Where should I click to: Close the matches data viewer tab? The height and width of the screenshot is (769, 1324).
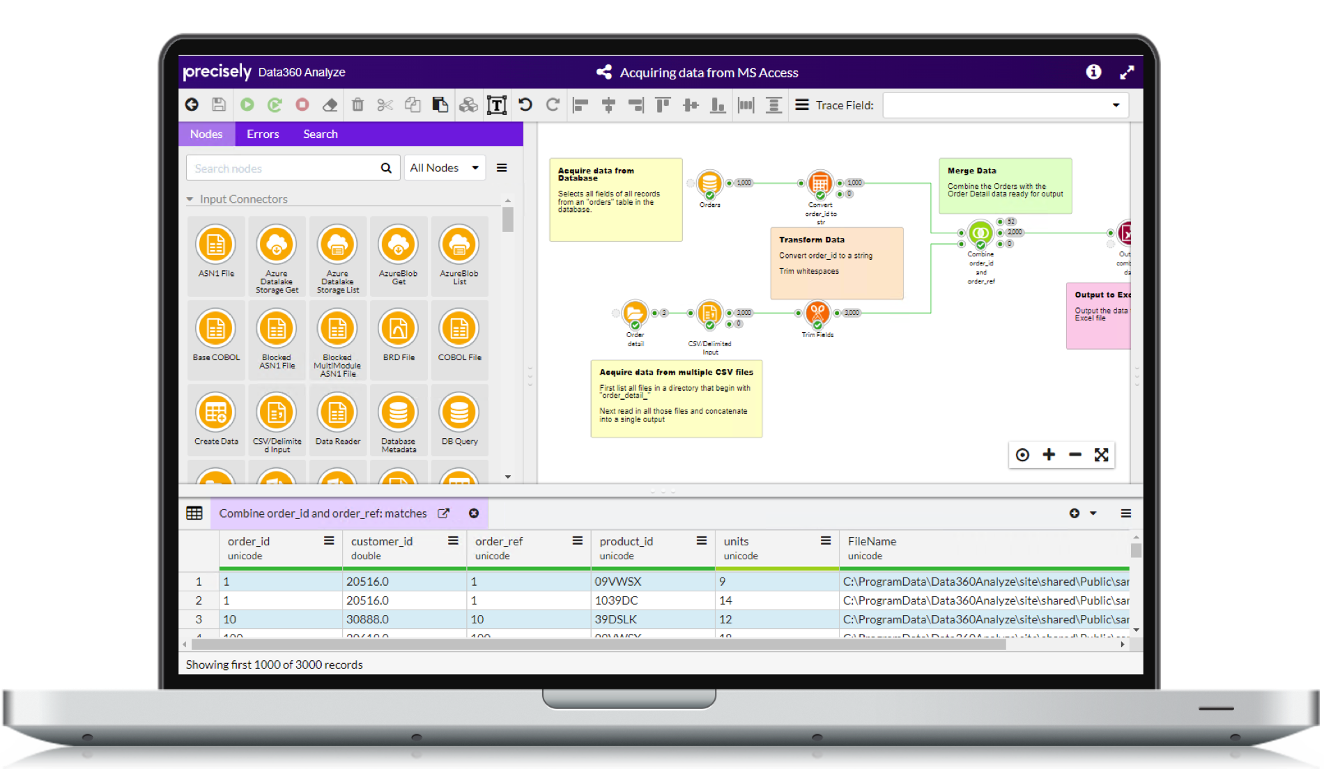(x=474, y=513)
